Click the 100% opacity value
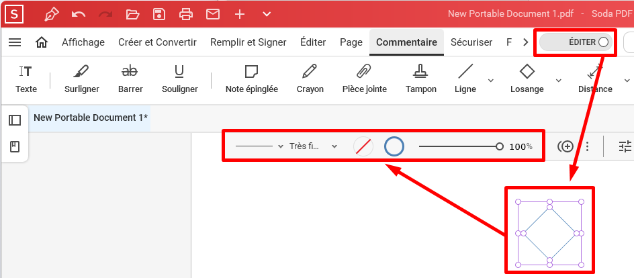 pyautogui.click(x=520, y=146)
